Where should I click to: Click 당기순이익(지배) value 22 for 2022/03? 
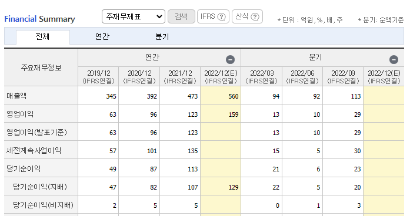coord(276,187)
